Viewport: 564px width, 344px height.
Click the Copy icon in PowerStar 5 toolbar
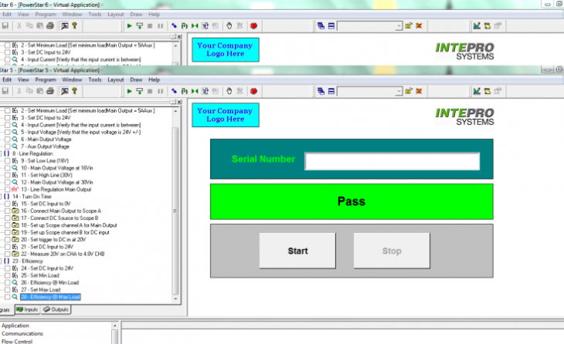click(29, 91)
